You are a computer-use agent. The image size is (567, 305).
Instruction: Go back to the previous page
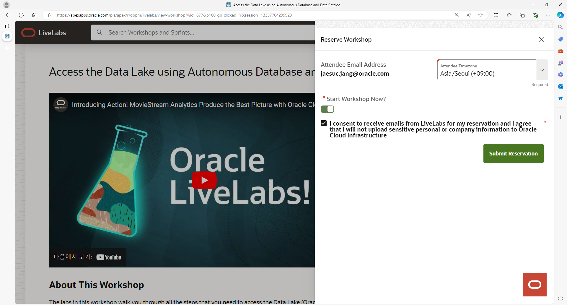tap(8, 15)
